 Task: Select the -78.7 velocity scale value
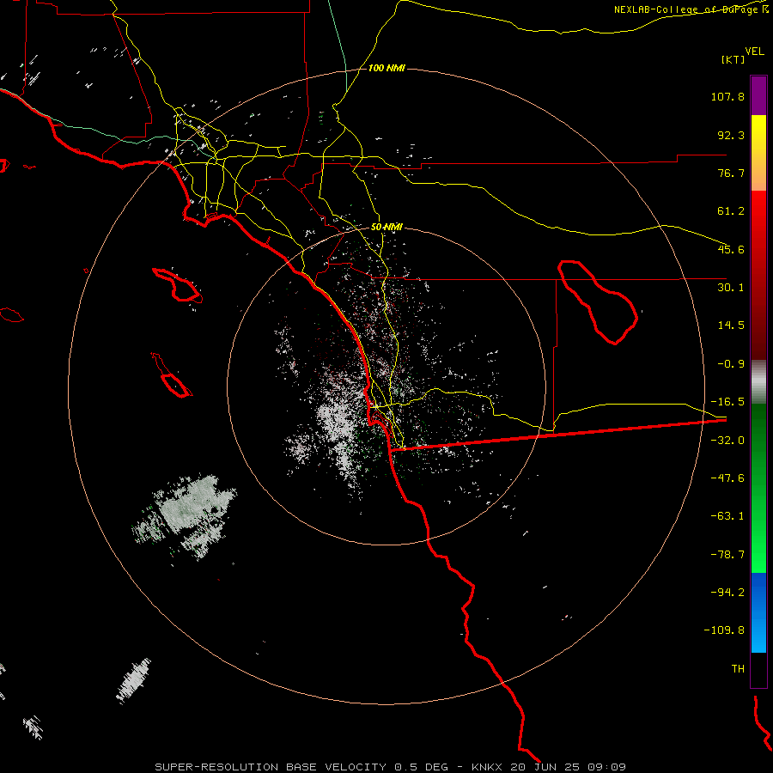(x=727, y=555)
